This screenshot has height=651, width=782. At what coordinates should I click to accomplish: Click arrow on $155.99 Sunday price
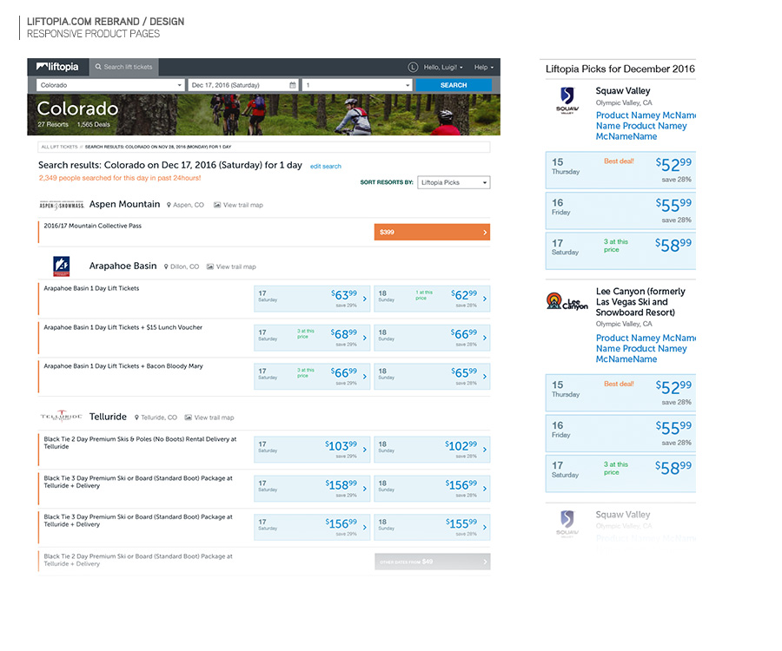click(x=485, y=527)
